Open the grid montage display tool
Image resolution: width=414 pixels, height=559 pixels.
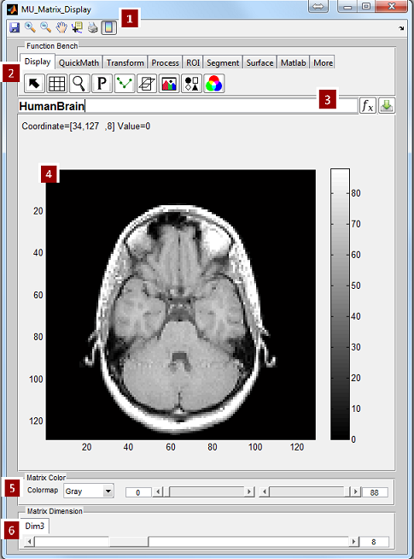click(x=56, y=84)
